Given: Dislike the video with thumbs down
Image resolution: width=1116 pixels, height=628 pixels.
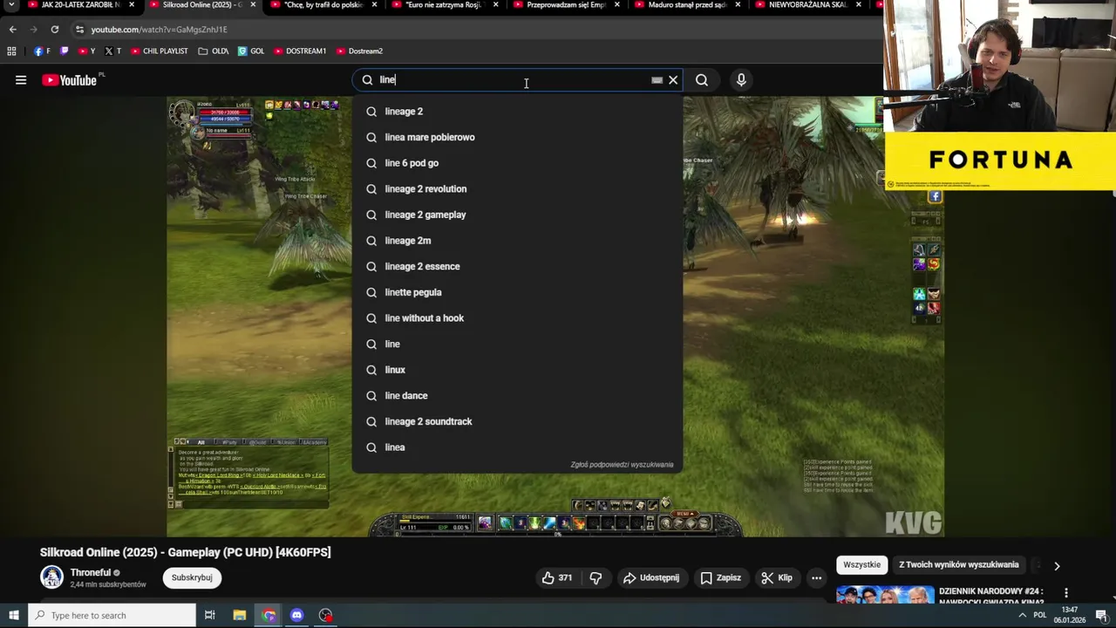Looking at the screenshot, I should 596,577.
